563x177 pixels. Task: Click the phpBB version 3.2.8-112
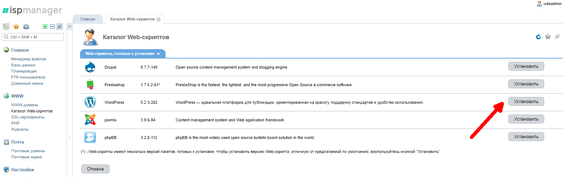(149, 138)
